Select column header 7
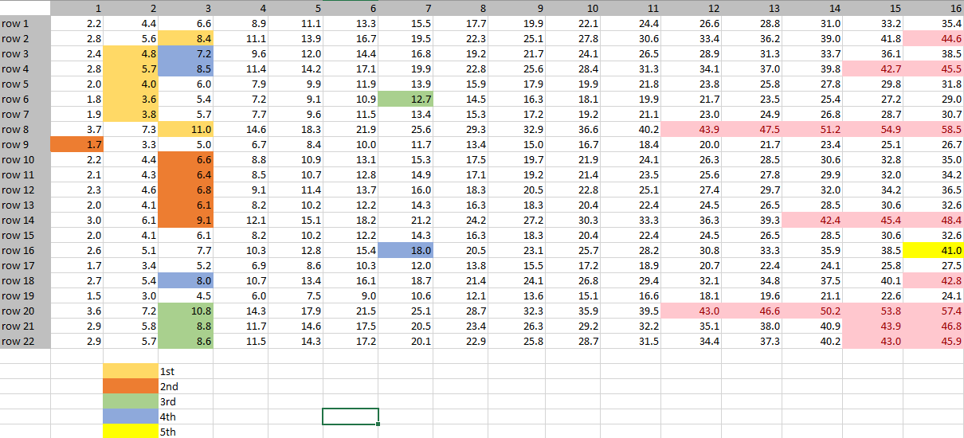964x438 pixels. [406, 8]
